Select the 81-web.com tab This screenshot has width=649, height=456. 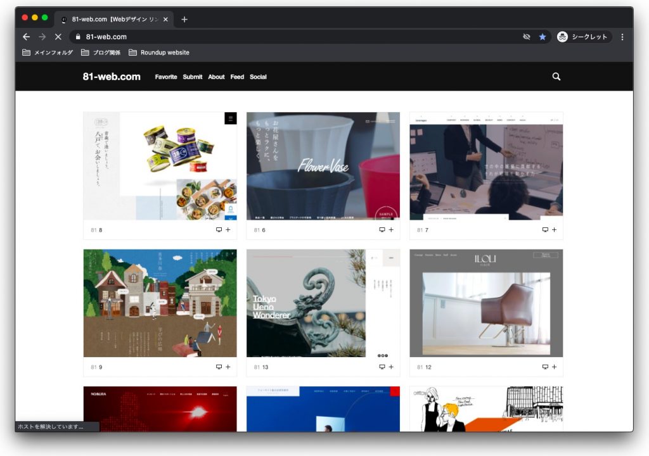(x=114, y=20)
